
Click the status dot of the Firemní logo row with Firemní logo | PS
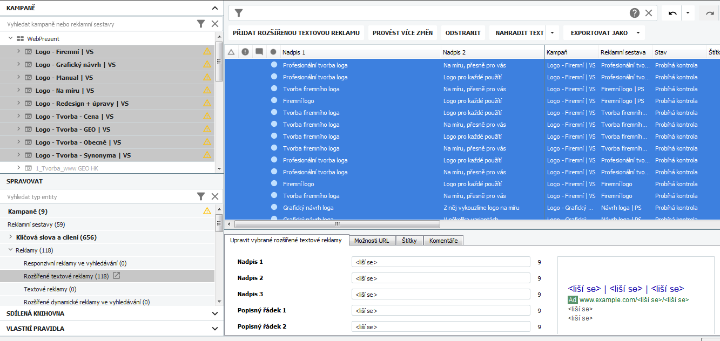(x=274, y=101)
